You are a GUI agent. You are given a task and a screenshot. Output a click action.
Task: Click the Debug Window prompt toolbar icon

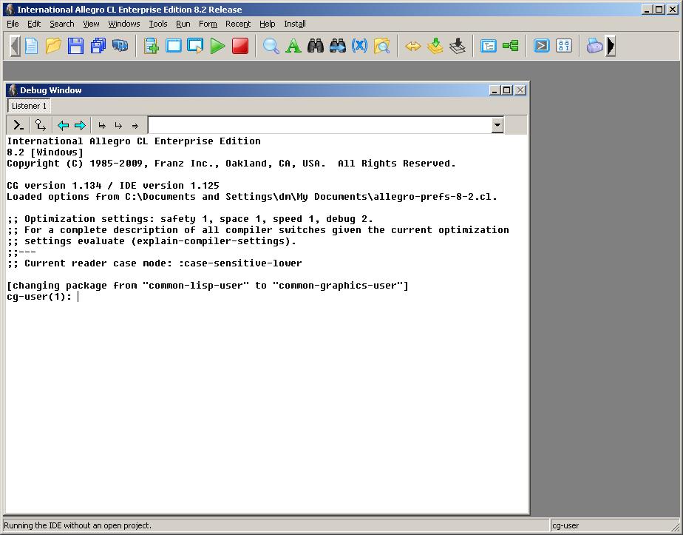click(541, 46)
